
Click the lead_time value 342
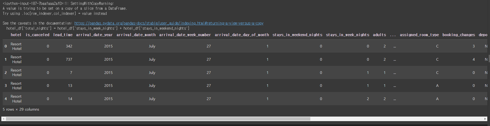point(69,46)
